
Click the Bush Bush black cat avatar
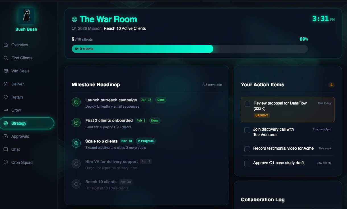[26, 16]
